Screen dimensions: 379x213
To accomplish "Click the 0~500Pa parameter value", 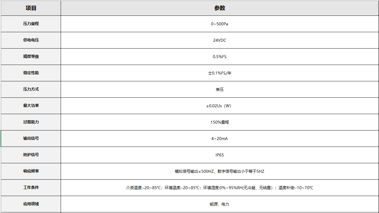I will click(220, 24).
